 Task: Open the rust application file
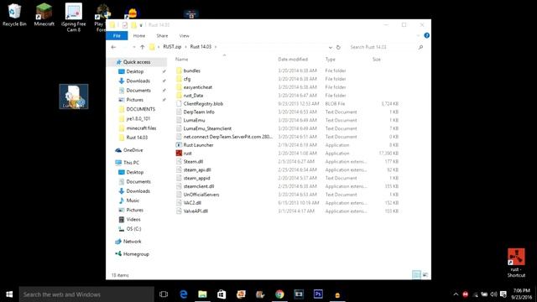point(188,153)
